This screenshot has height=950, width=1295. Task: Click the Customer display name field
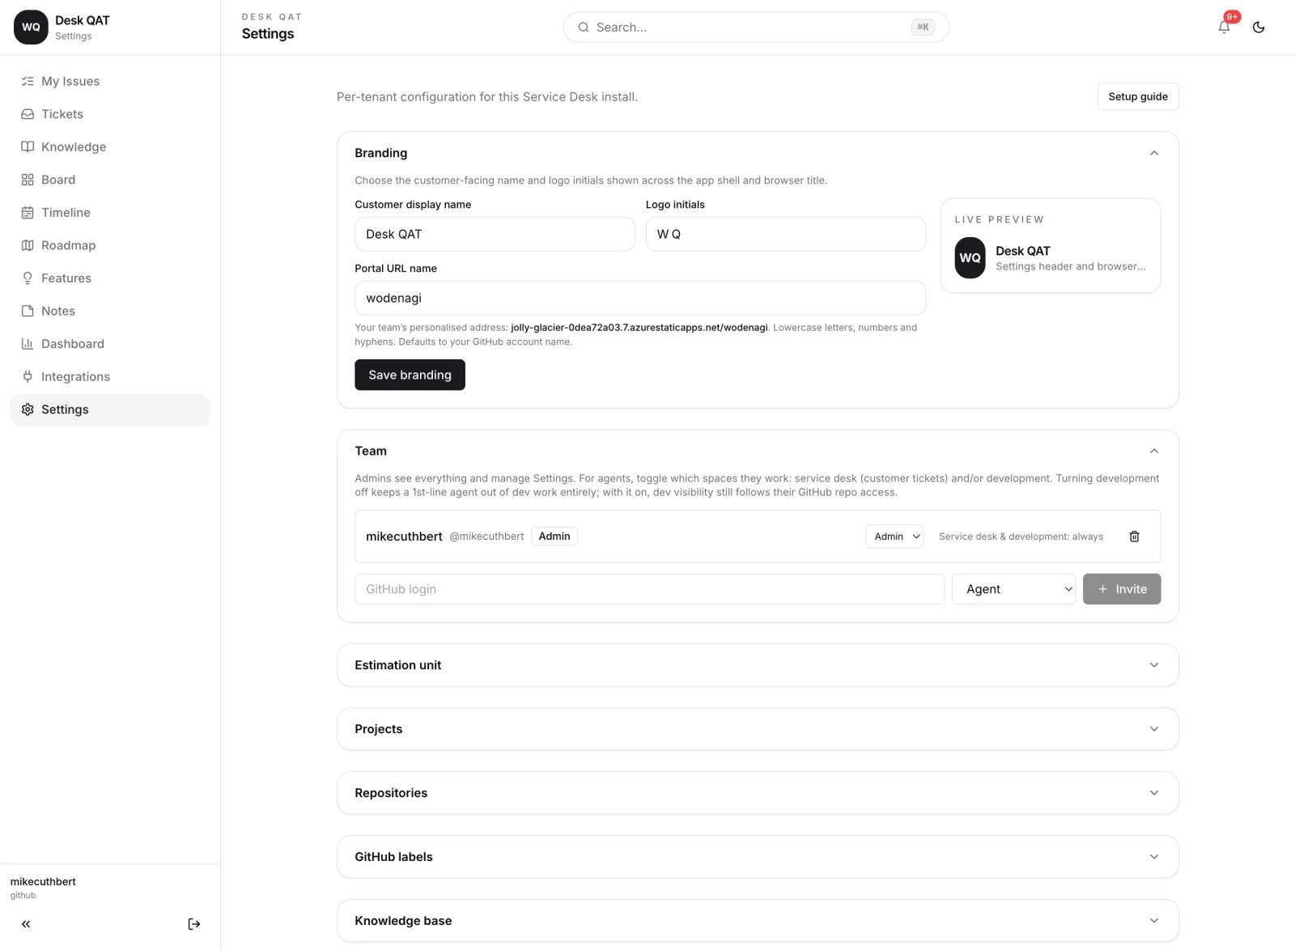tap(495, 234)
